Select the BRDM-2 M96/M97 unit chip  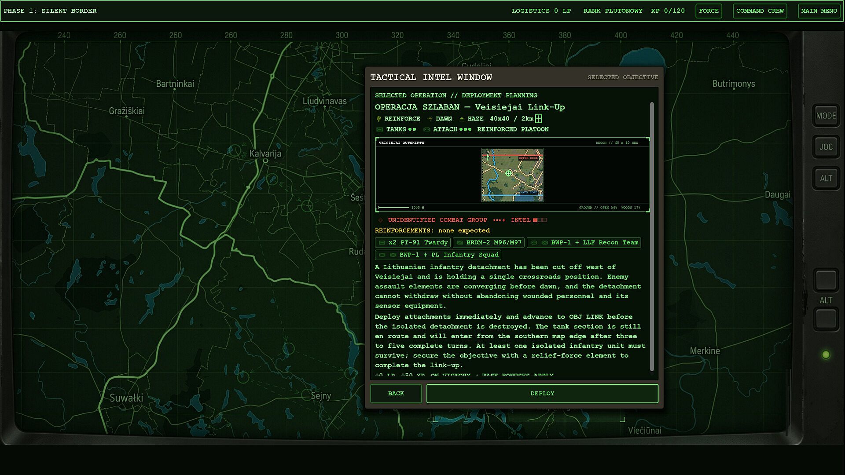(489, 243)
